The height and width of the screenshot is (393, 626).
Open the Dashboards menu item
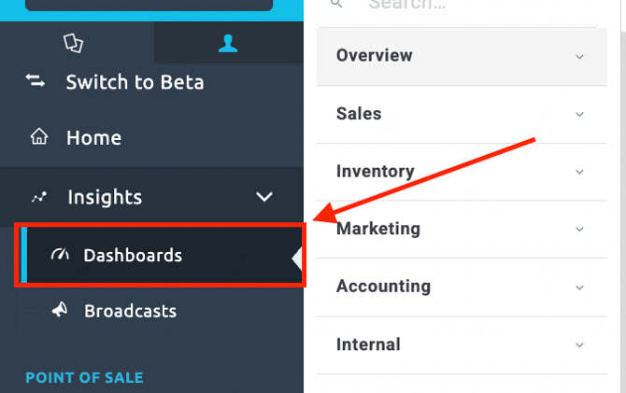[132, 255]
